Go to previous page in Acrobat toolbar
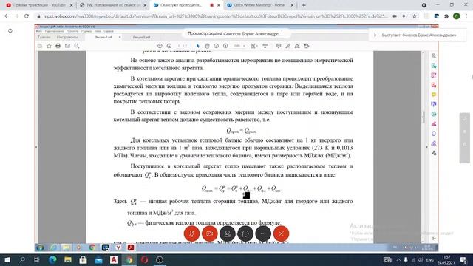This screenshot has height=266, width=473. pos(160,46)
